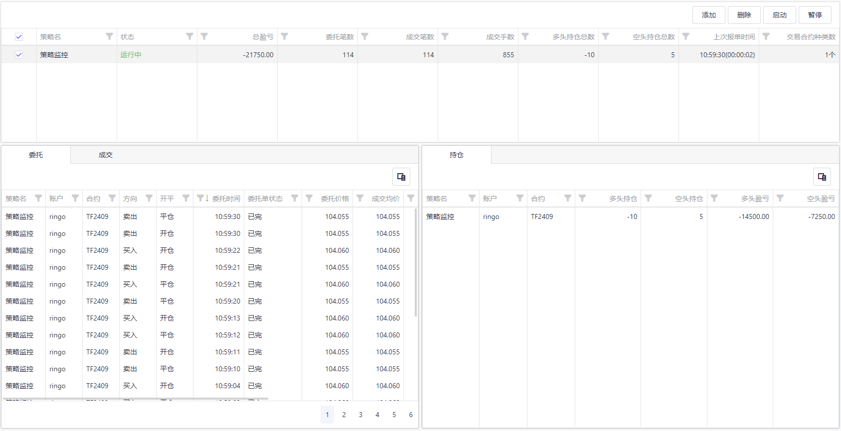
Task: Select current page 1 in pagination
Action: 327,415
